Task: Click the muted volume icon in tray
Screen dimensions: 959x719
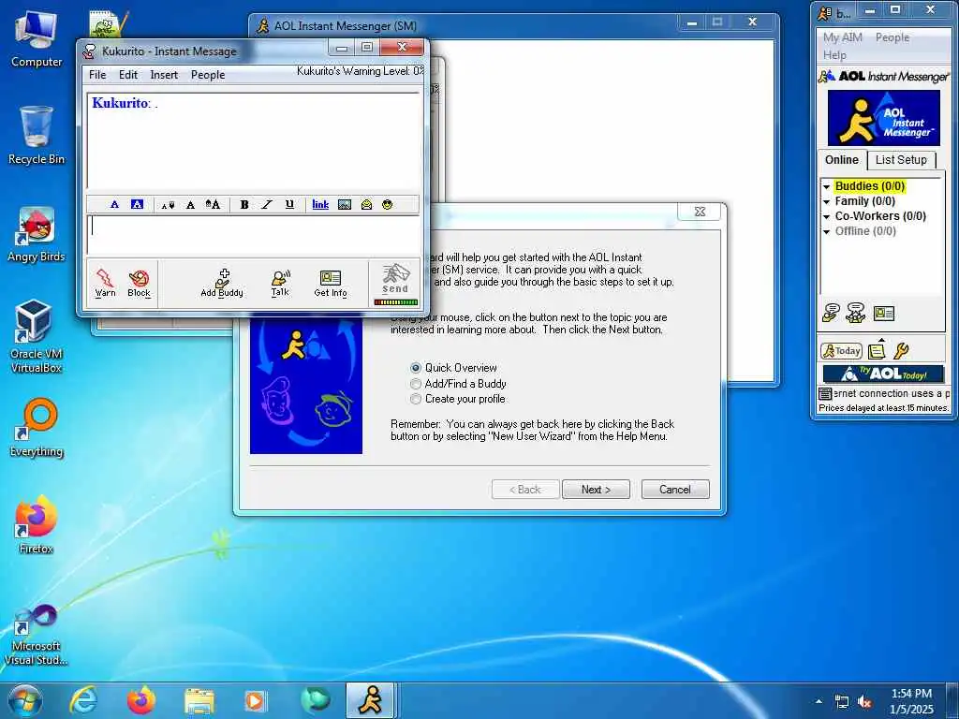Action: (x=864, y=702)
